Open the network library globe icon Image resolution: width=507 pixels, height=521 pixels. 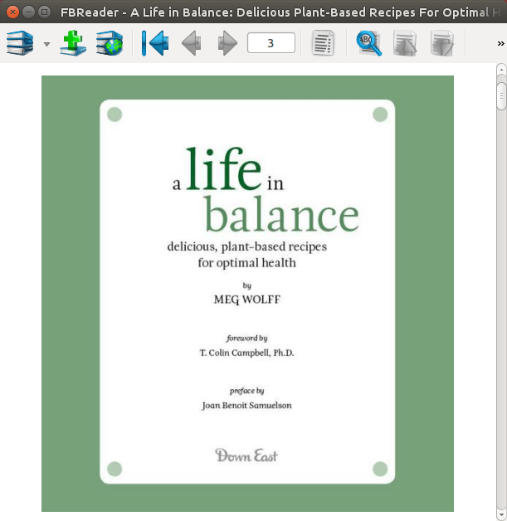pos(109,43)
